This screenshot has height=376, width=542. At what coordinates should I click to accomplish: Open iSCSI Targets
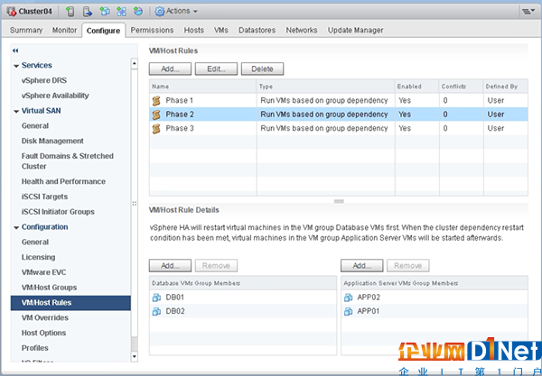coord(44,197)
